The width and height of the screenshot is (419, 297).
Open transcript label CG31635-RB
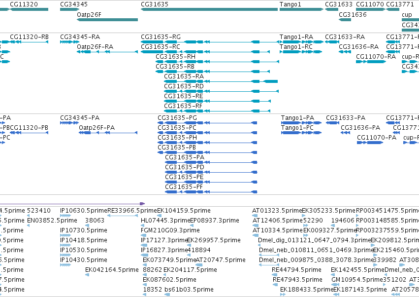coord(175,67)
